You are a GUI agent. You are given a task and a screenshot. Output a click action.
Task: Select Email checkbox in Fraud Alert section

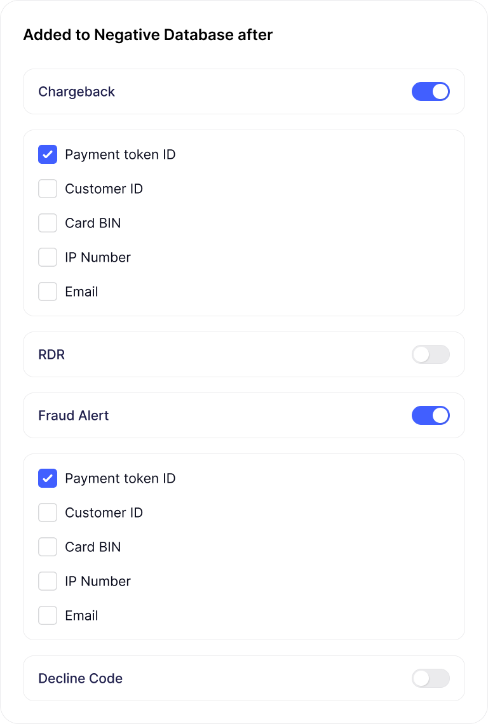coord(48,615)
